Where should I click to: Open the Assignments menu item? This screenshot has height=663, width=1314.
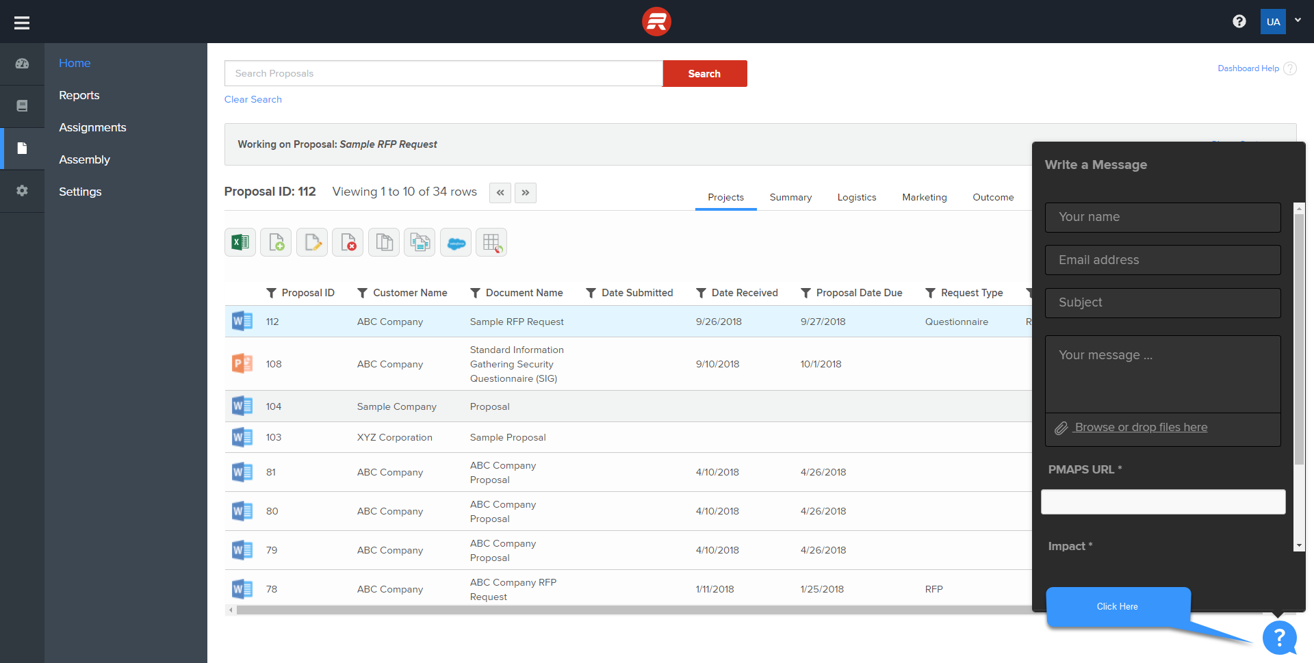[x=92, y=127]
